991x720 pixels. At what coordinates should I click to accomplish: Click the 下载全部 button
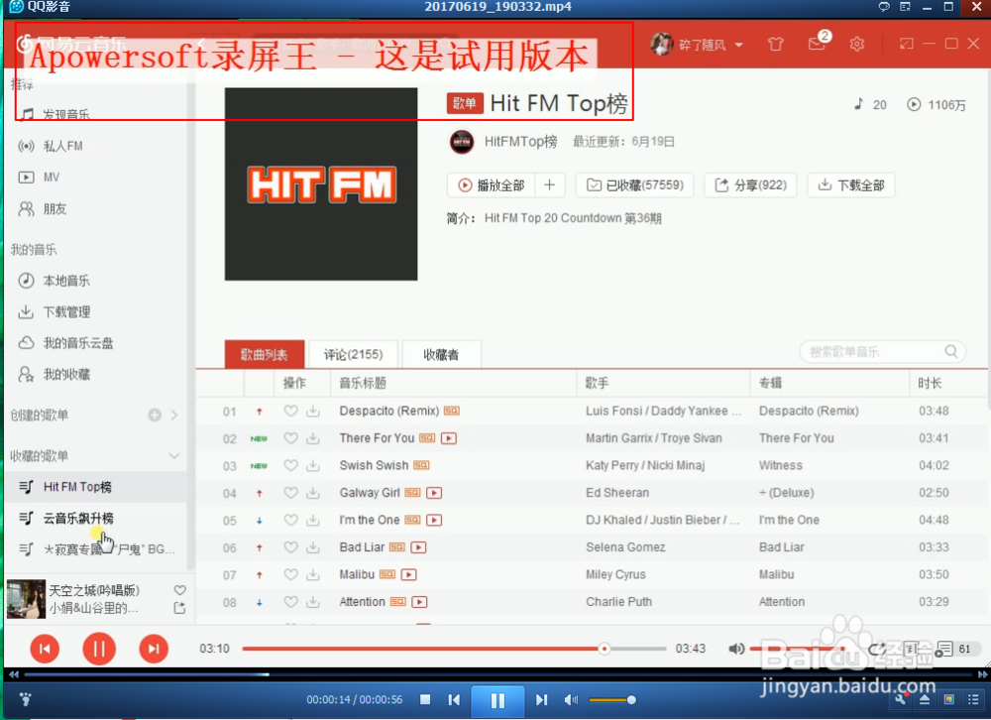[851, 185]
